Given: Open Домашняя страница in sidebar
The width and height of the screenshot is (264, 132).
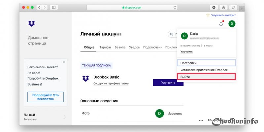Looking at the screenshot, I should pyautogui.click(x=38, y=40).
